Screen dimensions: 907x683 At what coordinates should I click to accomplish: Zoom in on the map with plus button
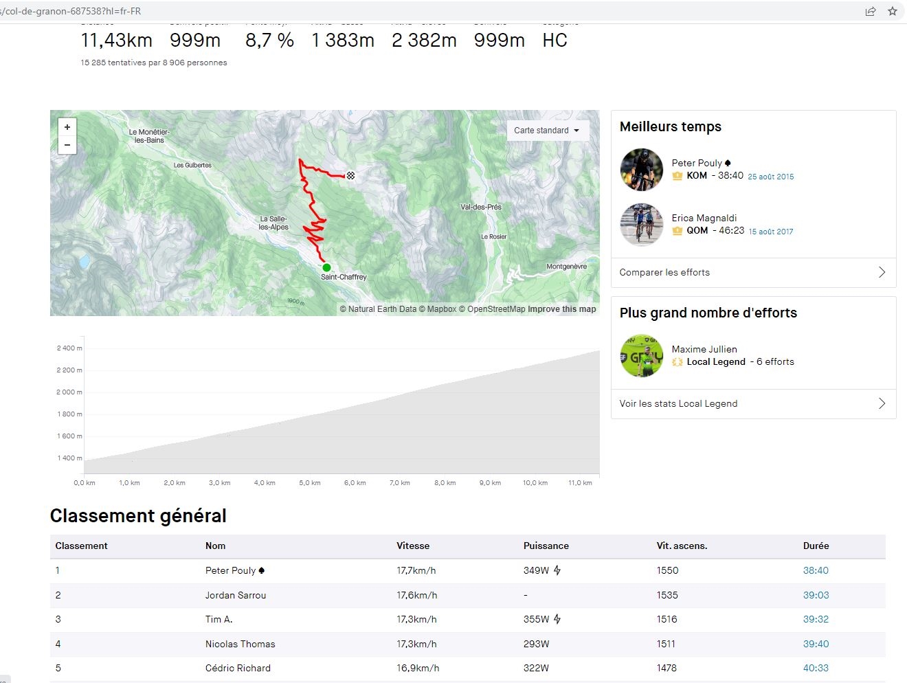coord(67,127)
